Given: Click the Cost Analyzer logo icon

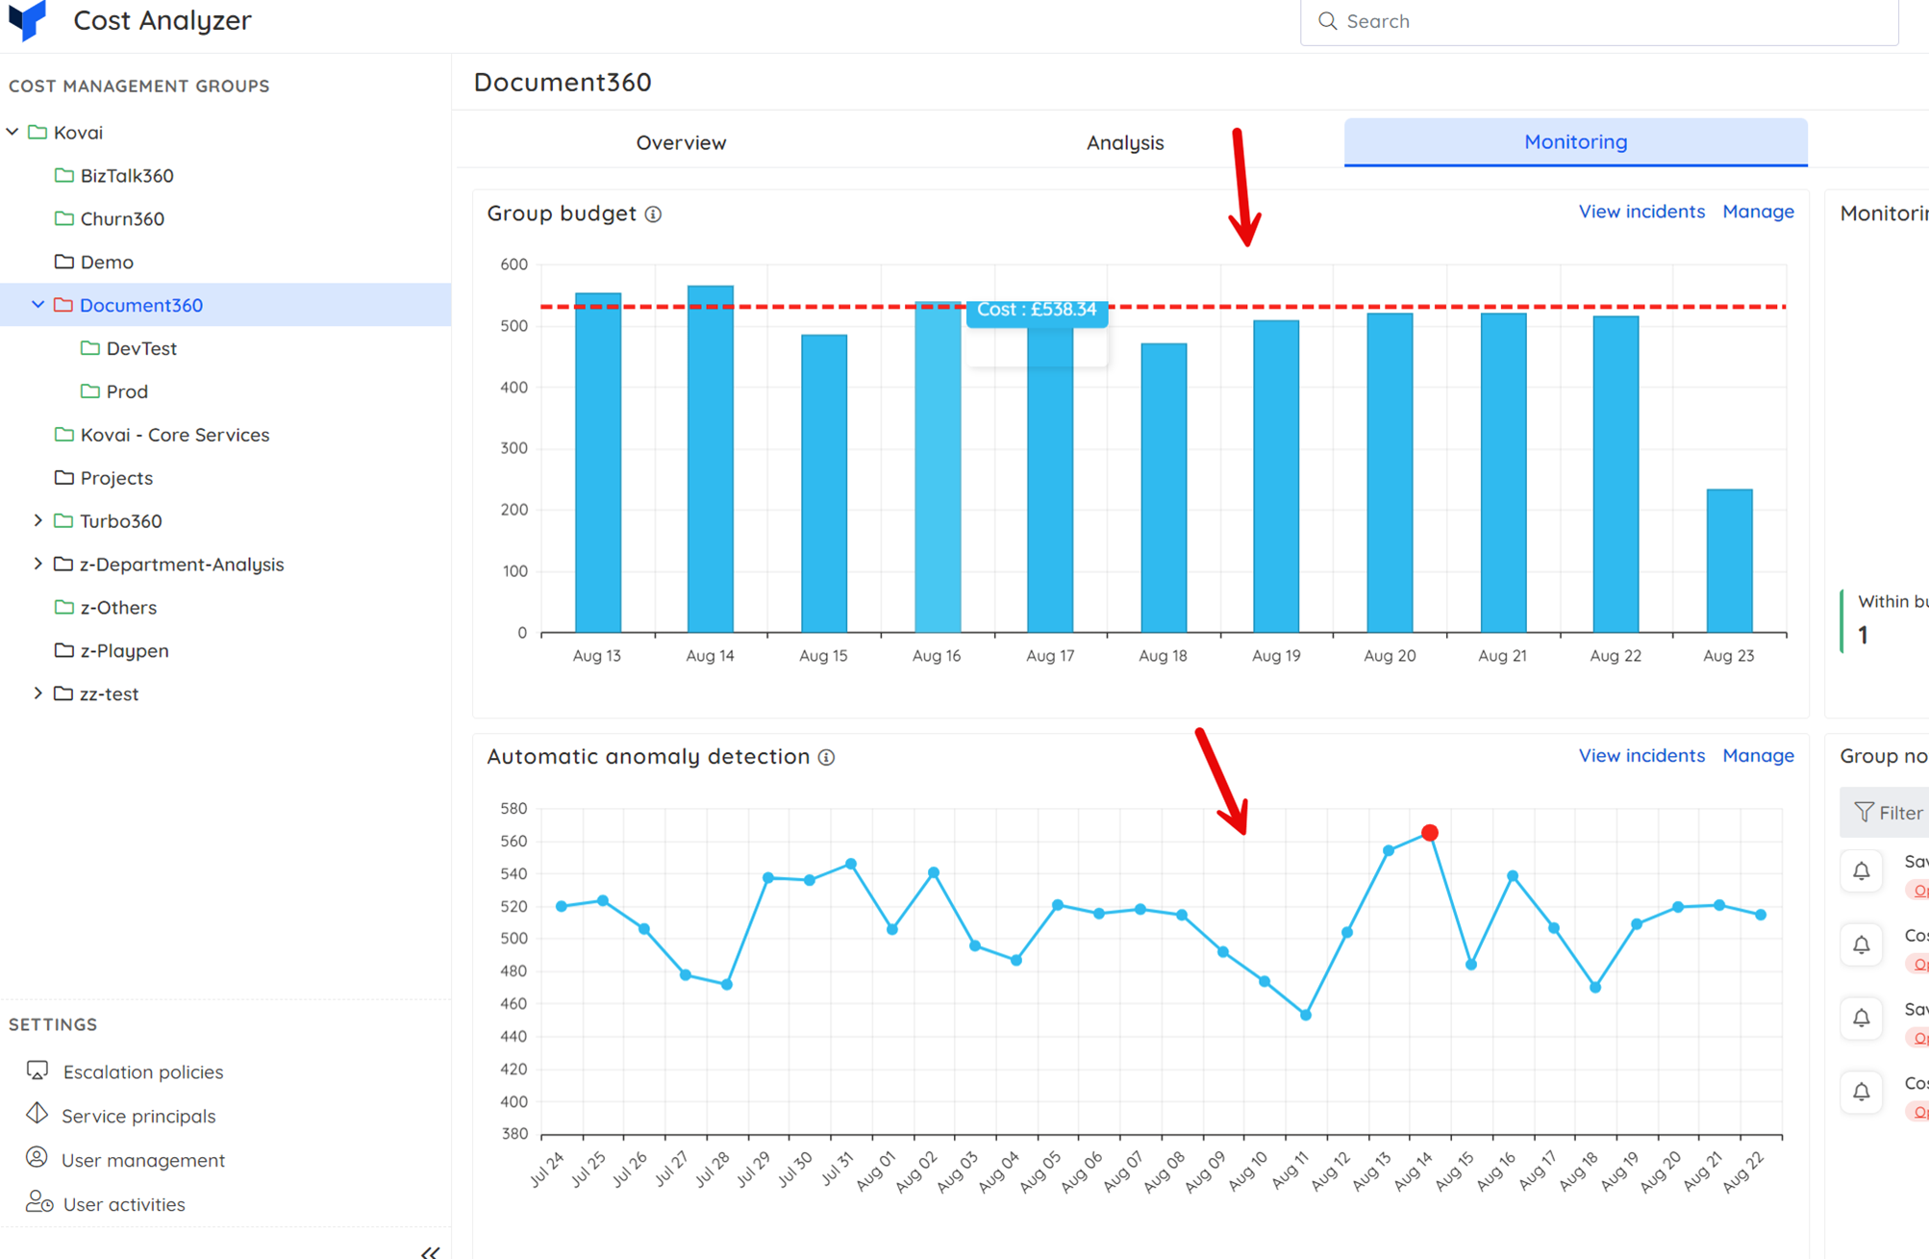Looking at the screenshot, I should tap(27, 19).
